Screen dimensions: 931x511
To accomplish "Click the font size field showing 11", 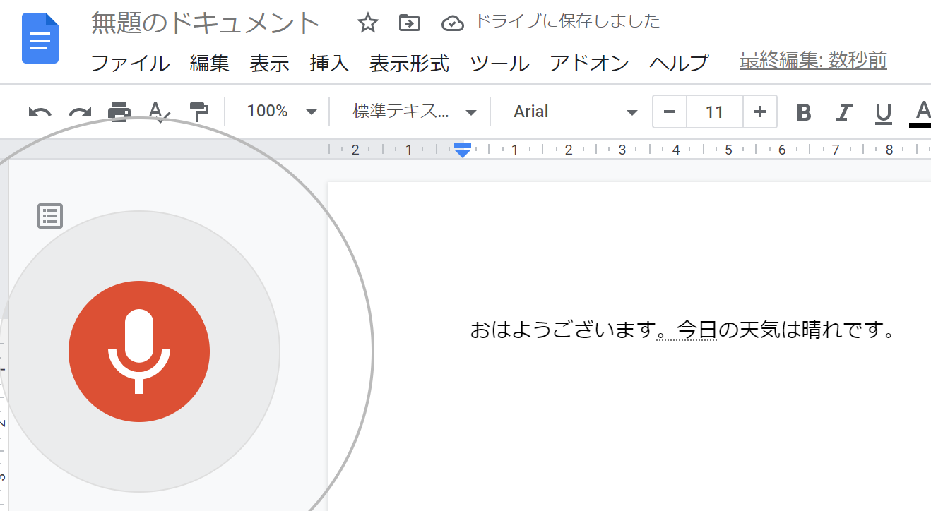I will (715, 112).
